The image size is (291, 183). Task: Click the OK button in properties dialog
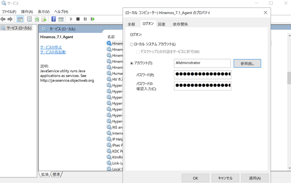click(195, 178)
